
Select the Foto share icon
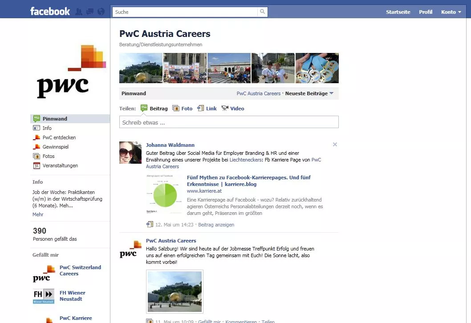[x=176, y=108]
